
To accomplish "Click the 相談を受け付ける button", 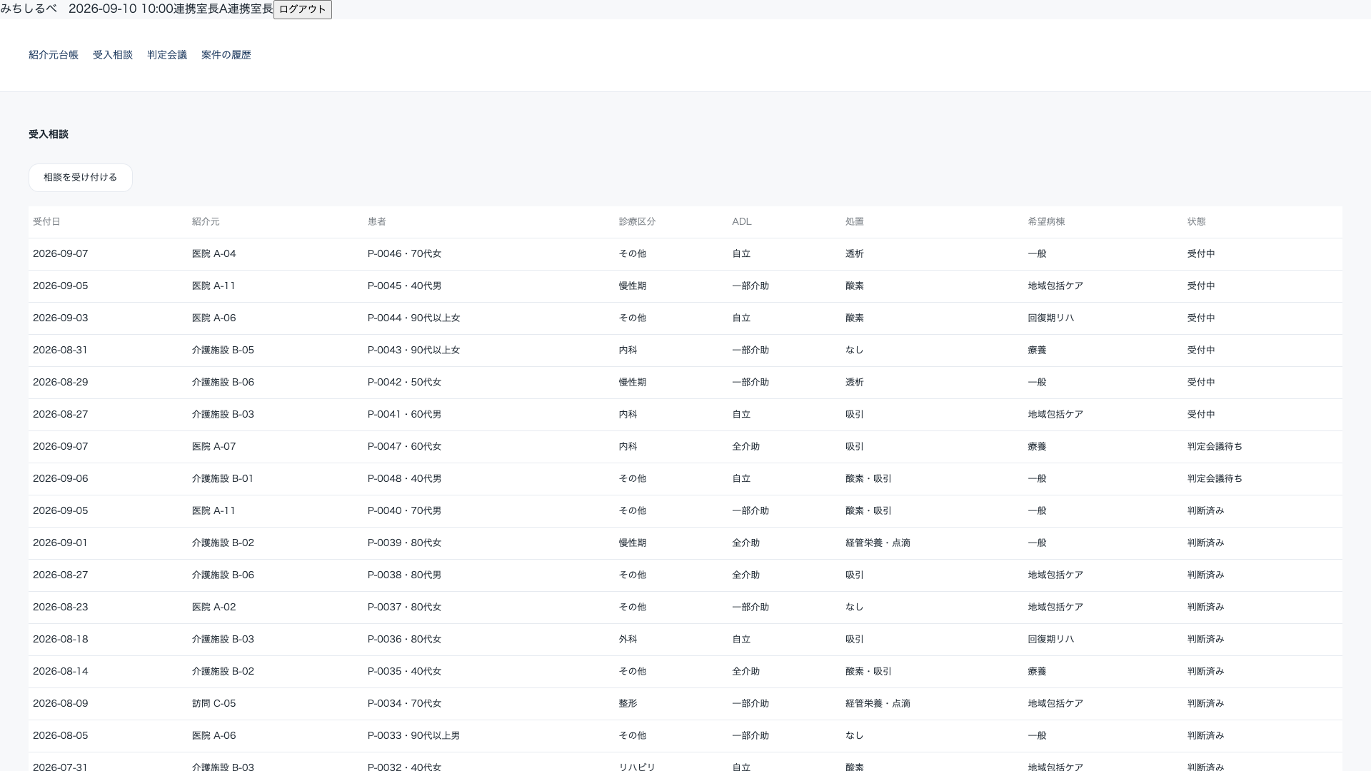I will 81,178.
